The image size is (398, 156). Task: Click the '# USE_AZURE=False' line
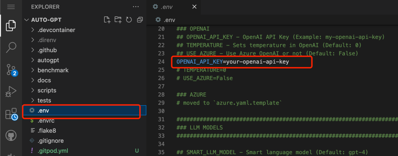tap(205, 78)
